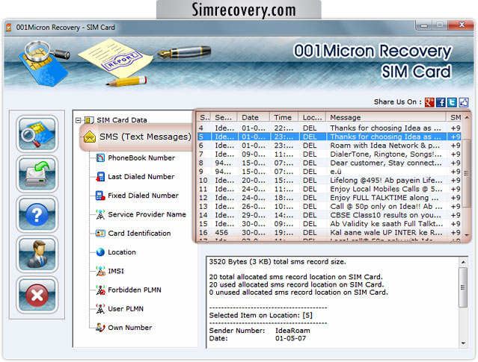Viewport: 478px width, 362px height.
Task: Open Forbidden PLMN tree entry
Action: tap(135, 290)
